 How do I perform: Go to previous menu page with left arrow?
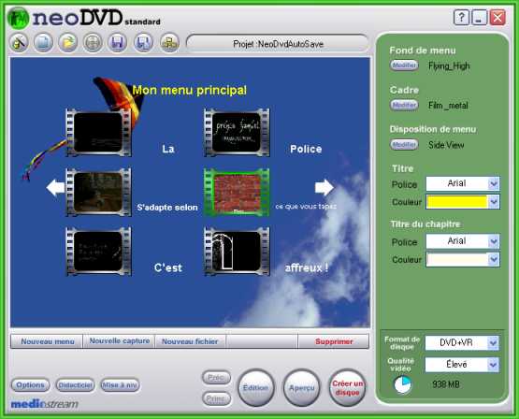(55, 188)
